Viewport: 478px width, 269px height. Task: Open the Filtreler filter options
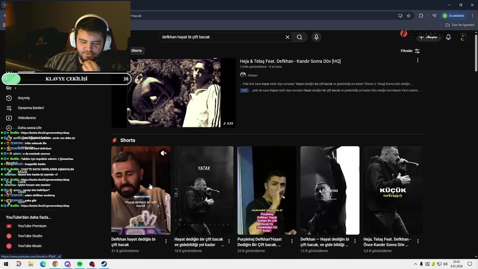click(x=410, y=51)
